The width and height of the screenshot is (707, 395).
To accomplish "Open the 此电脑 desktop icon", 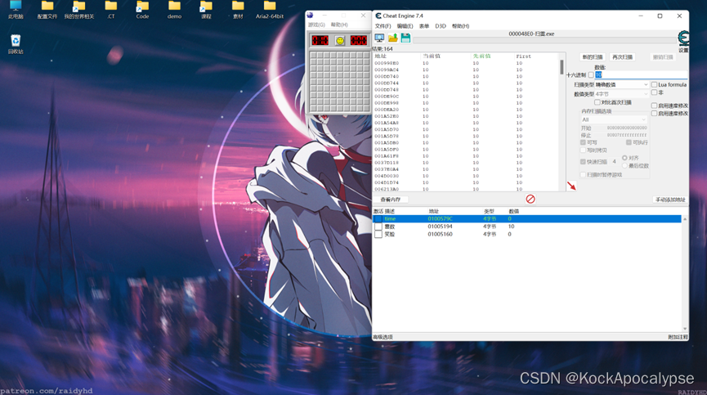I will (16, 10).
